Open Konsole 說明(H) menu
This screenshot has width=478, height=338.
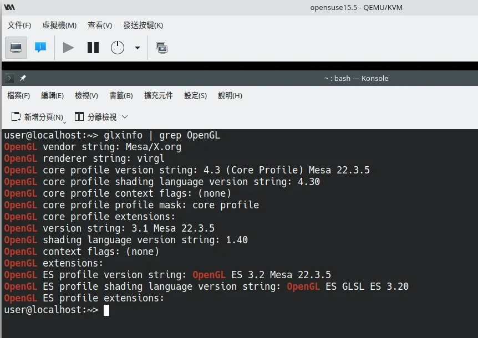[230, 96]
